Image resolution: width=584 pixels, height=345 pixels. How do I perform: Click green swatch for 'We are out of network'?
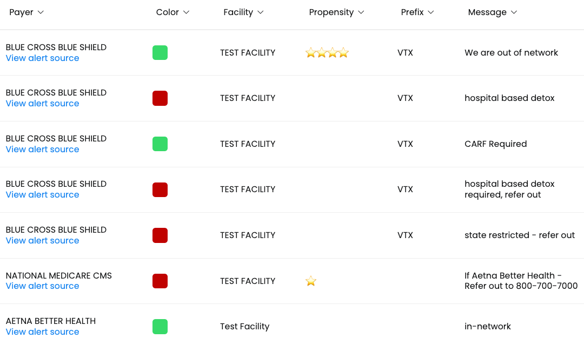(x=160, y=53)
